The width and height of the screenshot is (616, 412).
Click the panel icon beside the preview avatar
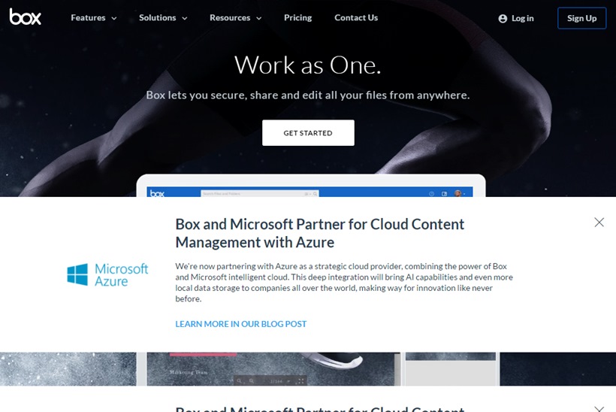[444, 194]
